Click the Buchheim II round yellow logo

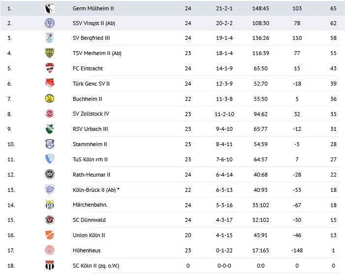[x=50, y=98]
